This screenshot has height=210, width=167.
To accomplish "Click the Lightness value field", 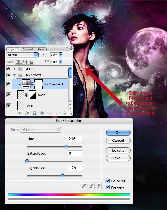I will coord(75,168).
